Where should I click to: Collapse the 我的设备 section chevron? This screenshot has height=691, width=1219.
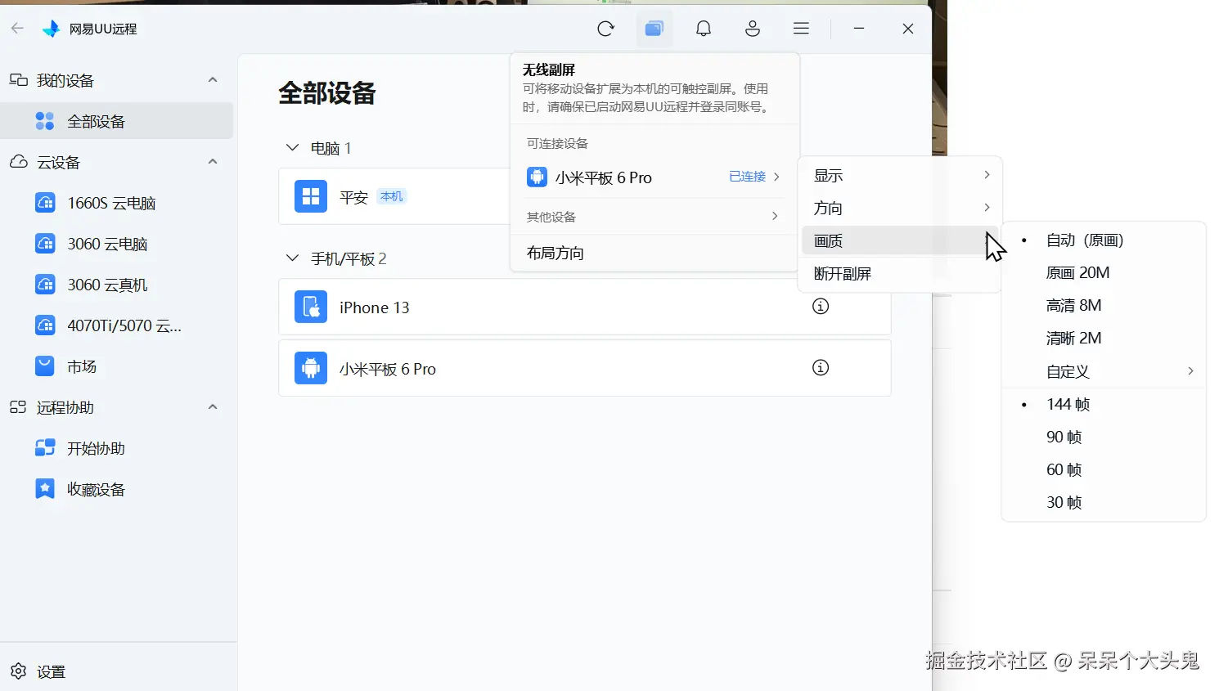coord(213,80)
